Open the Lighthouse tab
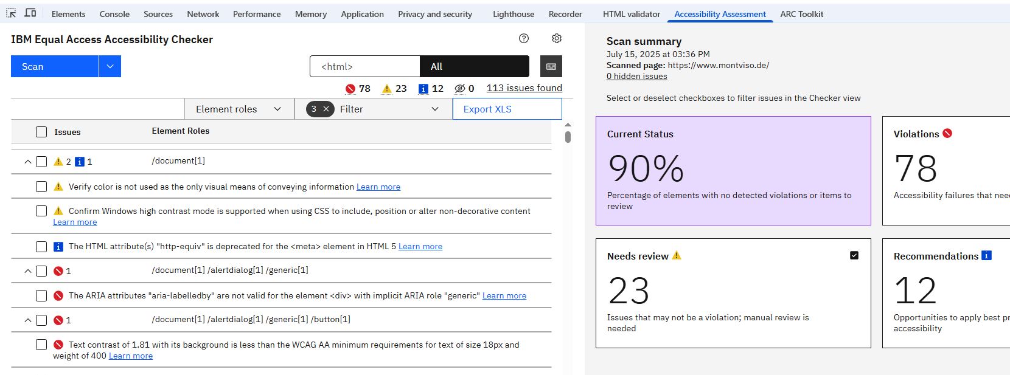The width and height of the screenshot is (1010, 375). pos(514,14)
